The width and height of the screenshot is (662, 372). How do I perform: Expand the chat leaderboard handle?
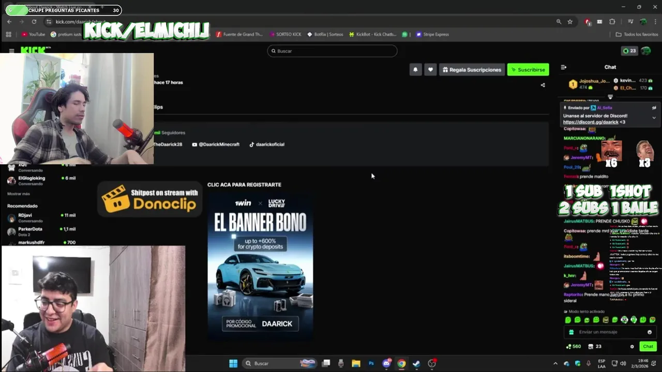610,96
